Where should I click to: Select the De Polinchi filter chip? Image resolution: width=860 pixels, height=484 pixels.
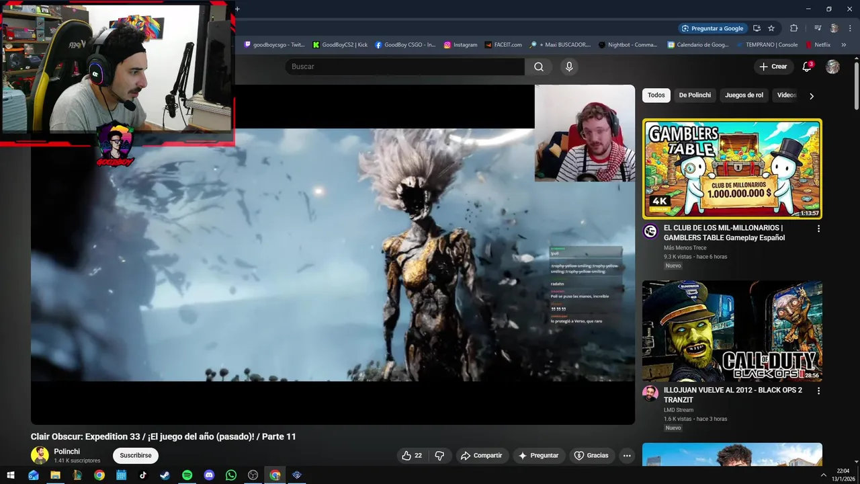click(x=695, y=95)
